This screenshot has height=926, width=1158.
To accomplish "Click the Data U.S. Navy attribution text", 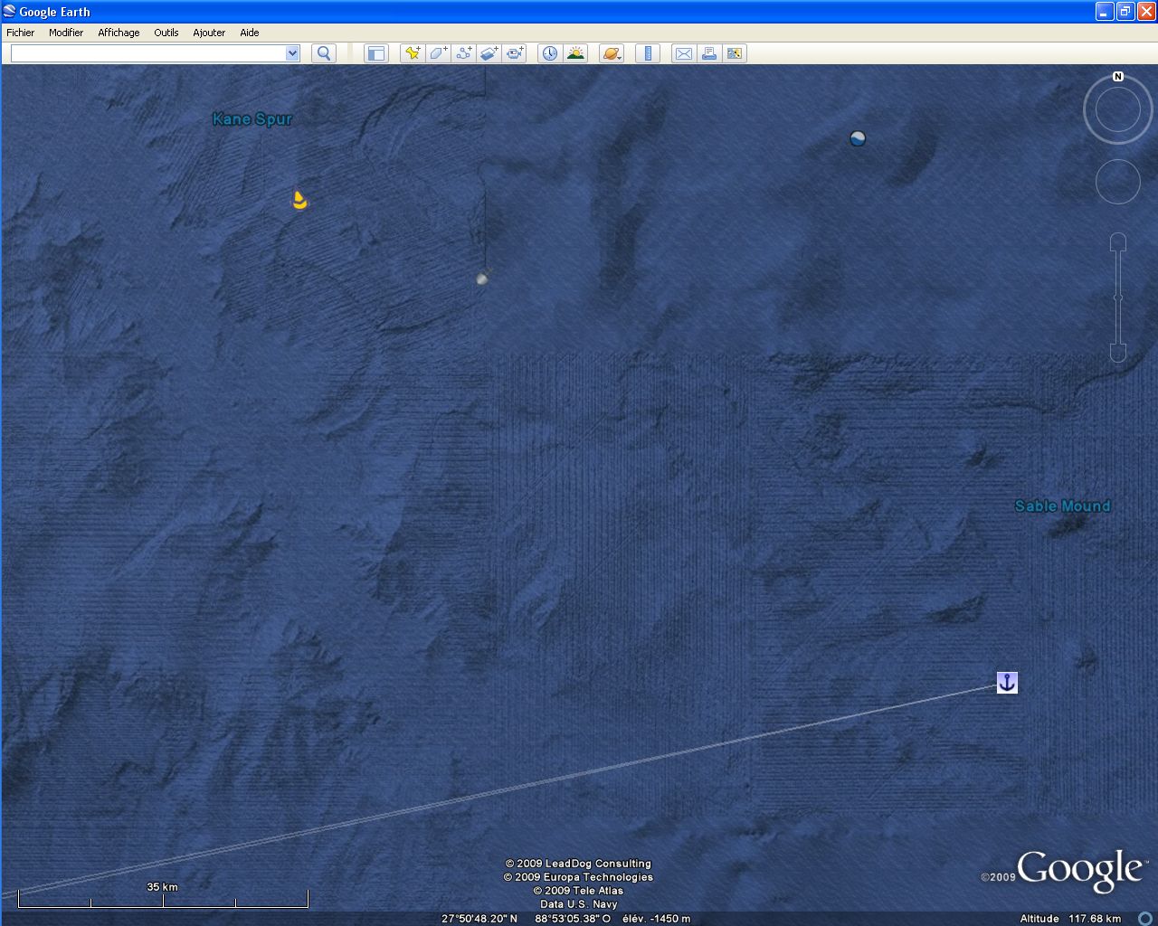I will tap(579, 904).
